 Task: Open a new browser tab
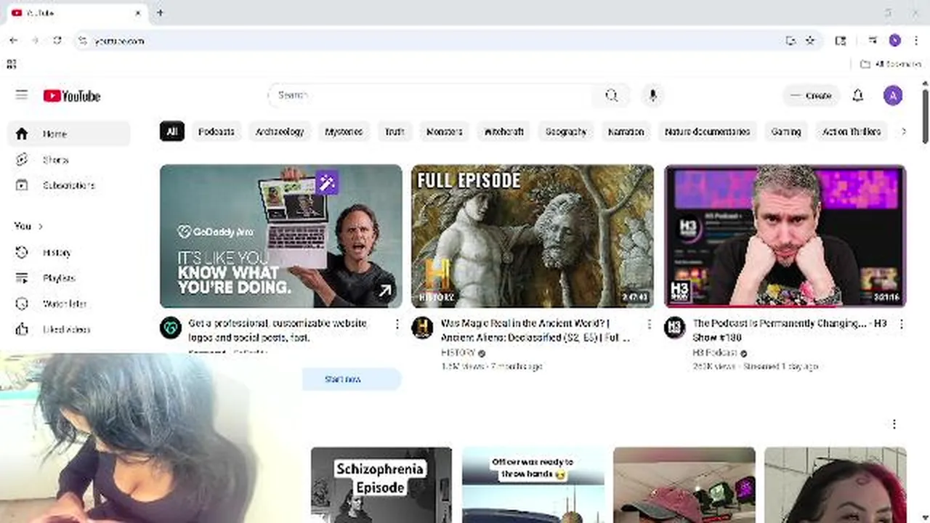click(160, 12)
